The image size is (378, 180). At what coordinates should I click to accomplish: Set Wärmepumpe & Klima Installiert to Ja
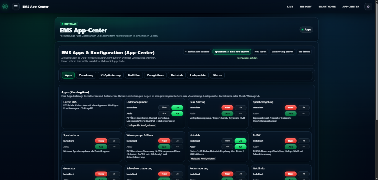(x=177, y=141)
